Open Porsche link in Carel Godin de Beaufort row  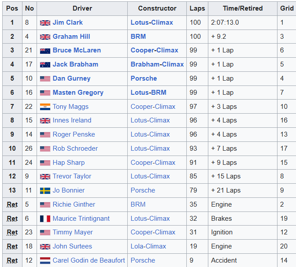coord(143,260)
